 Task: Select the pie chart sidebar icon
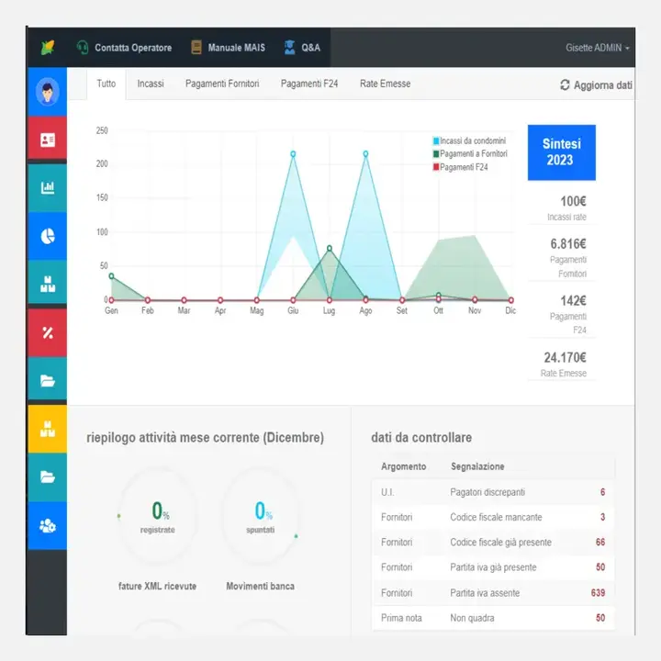click(x=47, y=236)
